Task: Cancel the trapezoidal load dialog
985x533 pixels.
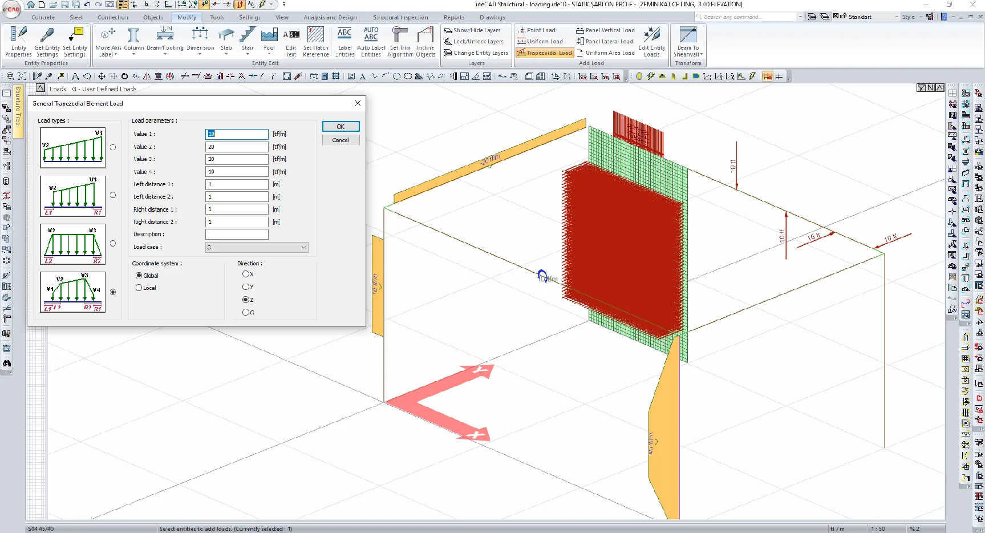Action: point(341,140)
